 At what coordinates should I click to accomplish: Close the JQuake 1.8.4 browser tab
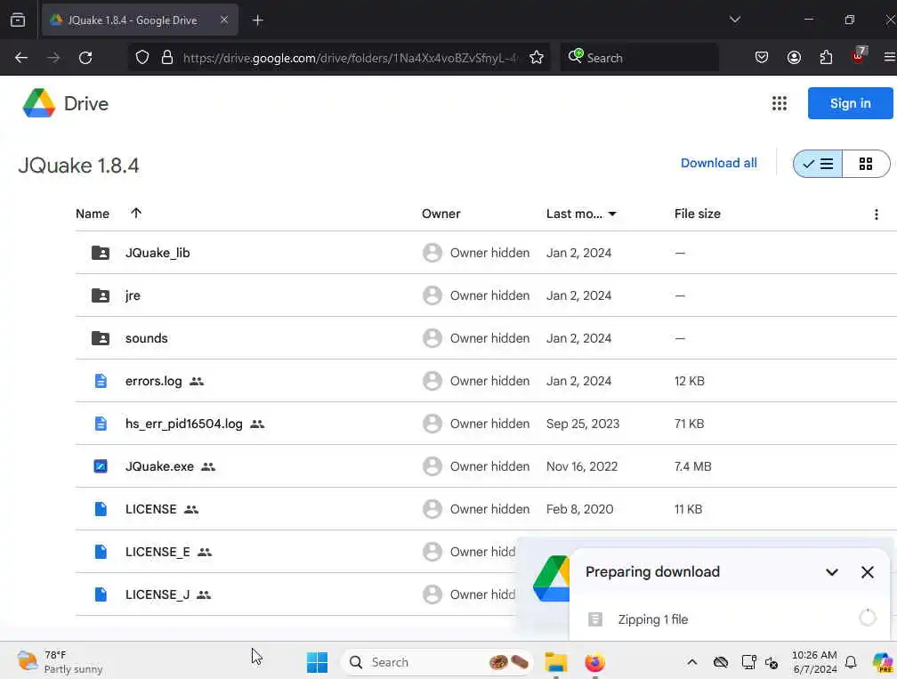[223, 20]
